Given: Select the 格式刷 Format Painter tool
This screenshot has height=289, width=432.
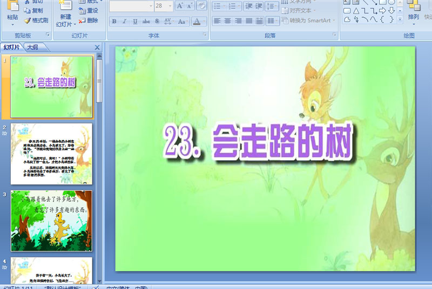Looking at the screenshot, I should coord(36,20).
